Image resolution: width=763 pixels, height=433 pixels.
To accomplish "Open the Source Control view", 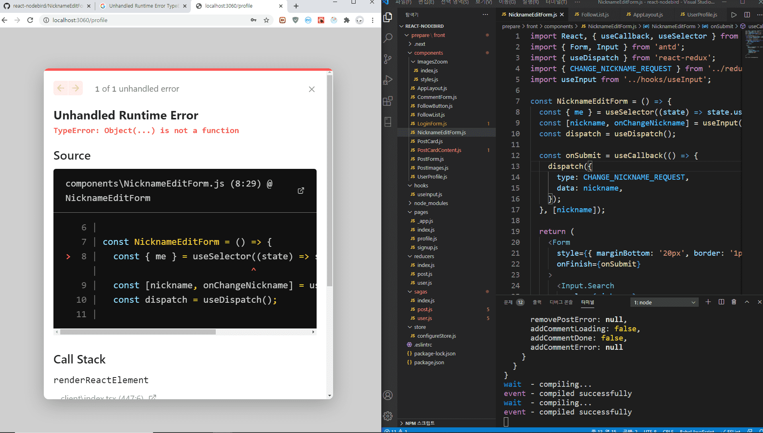I will (388, 59).
